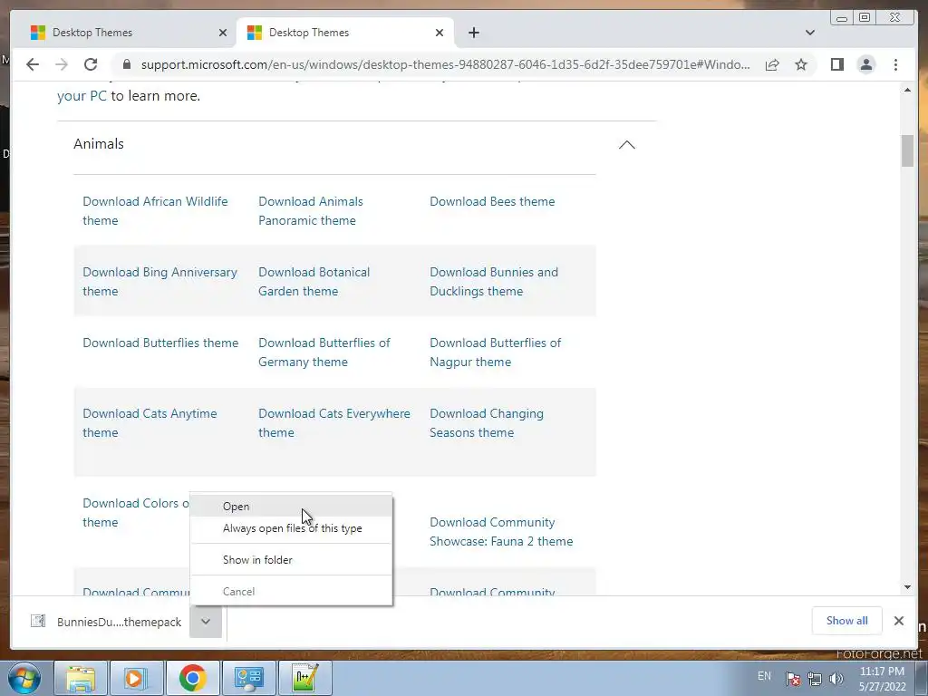Download Animals Panoramic theme
928x696 pixels.
pyautogui.click(x=311, y=210)
